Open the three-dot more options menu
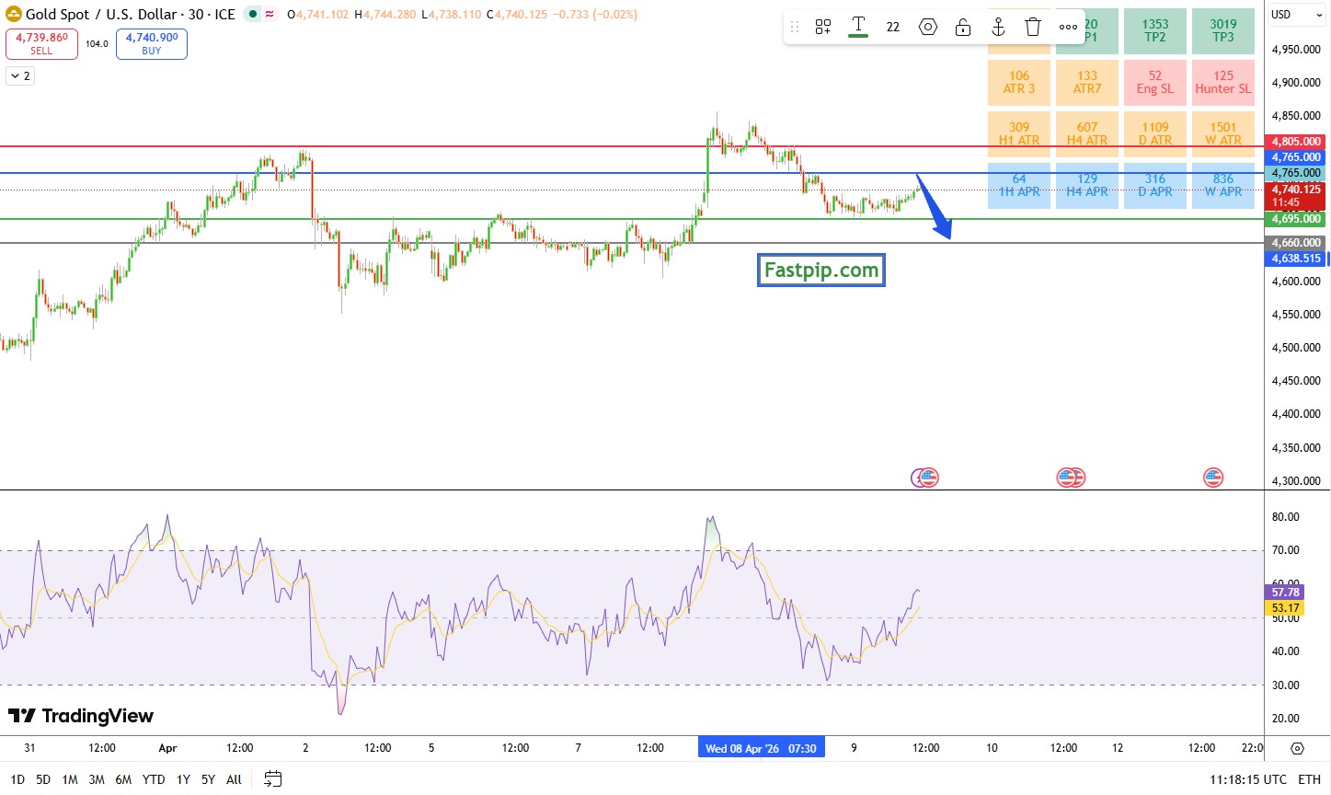This screenshot has height=795, width=1331. point(1068,27)
